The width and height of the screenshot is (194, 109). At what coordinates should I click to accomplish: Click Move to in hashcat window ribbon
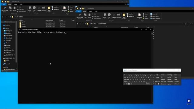pos(30,9)
